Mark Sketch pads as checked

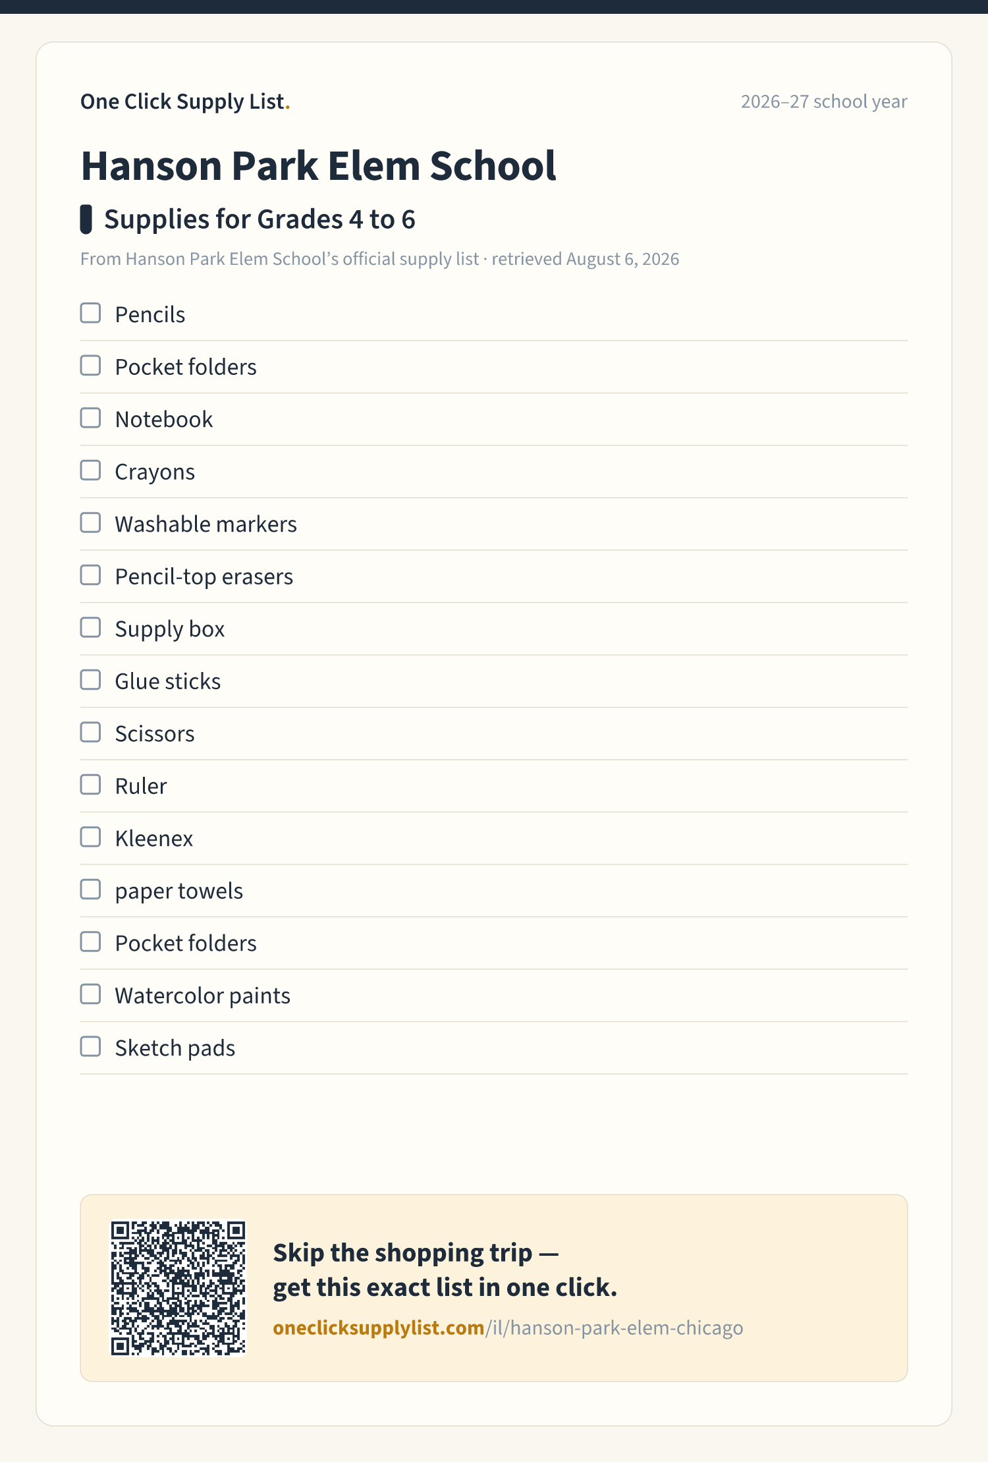pyautogui.click(x=90, y=1046)
